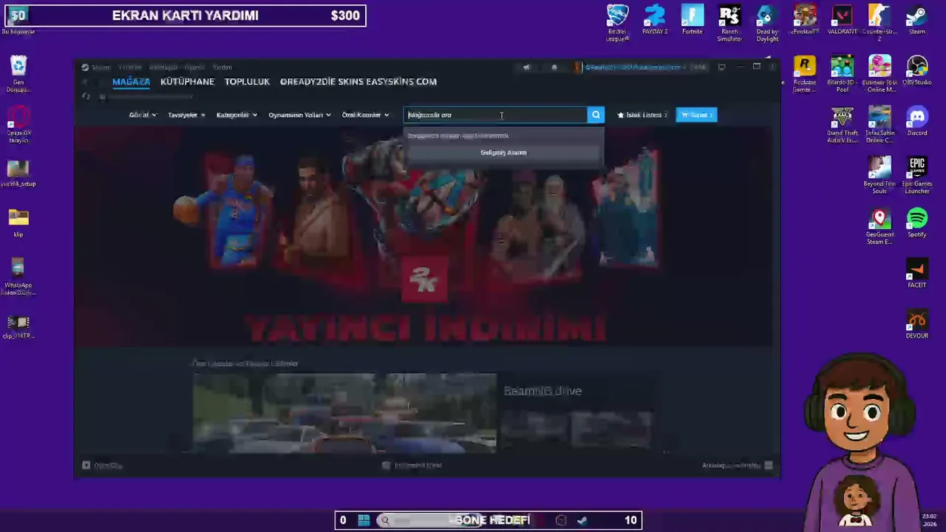Open the TOPLULUK tab
Image resolution: width=946 pixels, height=532 pixels.
tap(247, 81)
